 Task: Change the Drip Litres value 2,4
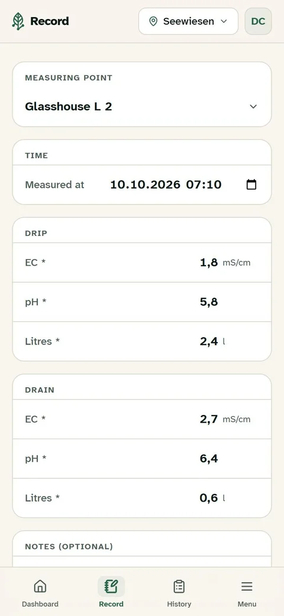pos(209,341)
